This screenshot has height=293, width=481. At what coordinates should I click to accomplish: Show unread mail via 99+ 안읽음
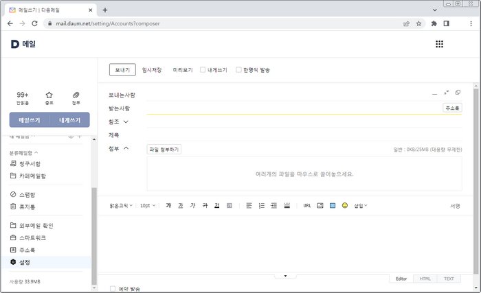[23, 98]
